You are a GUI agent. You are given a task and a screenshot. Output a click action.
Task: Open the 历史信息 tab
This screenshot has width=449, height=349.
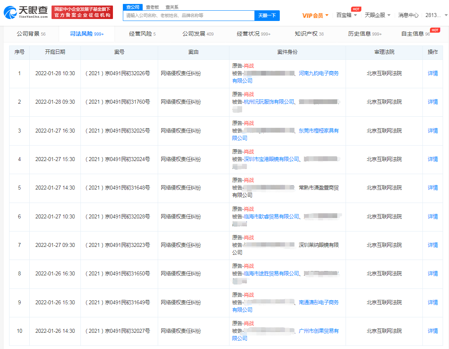[x=365, y=34]
